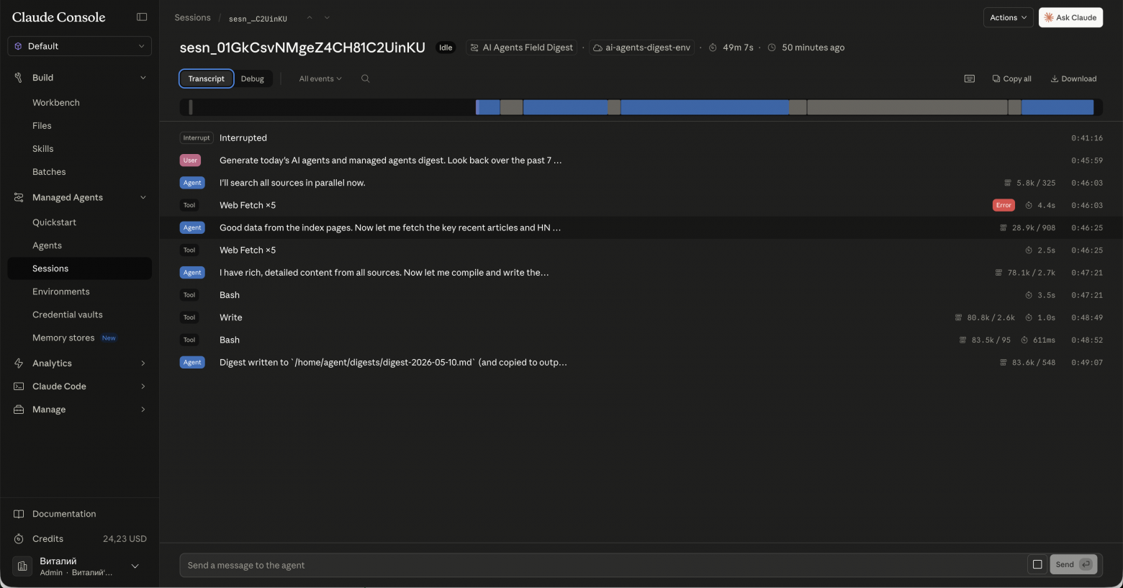Viewport: 1123px width, 588px height.
Task: Click the Send button
Action: coord(1073,565)
